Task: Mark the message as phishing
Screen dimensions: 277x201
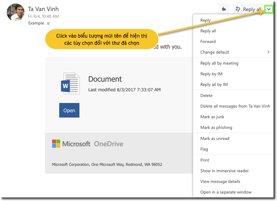Action: (216, 127)
